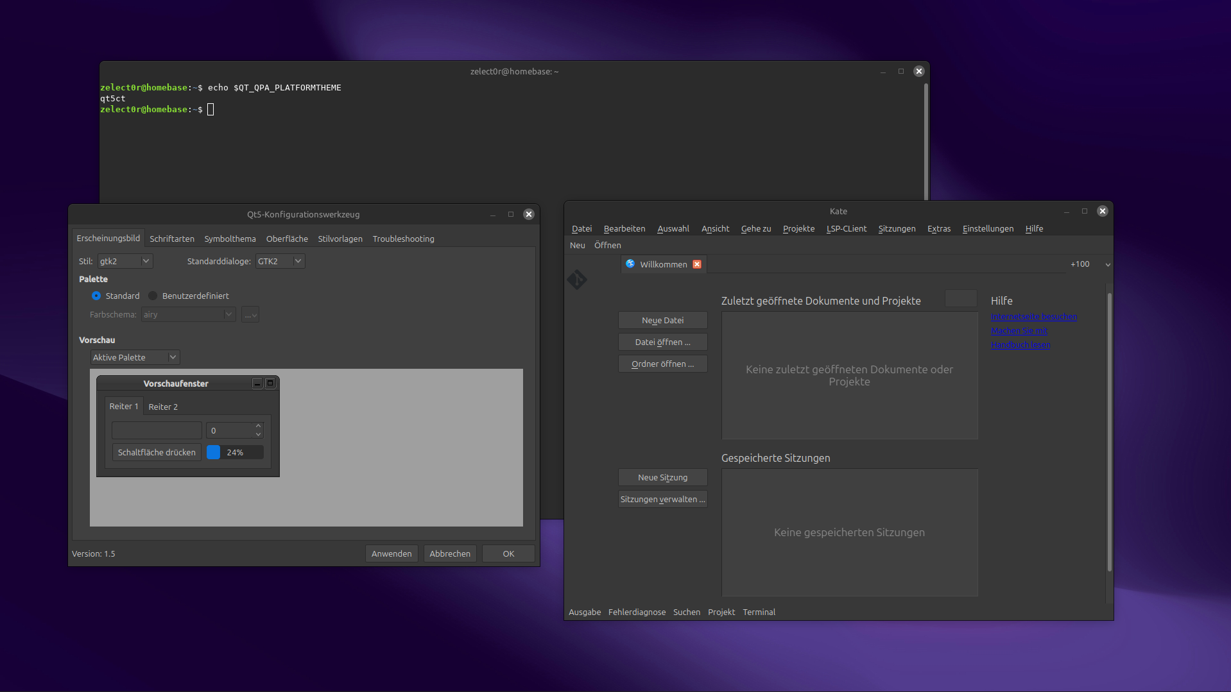This screenshot has width=1231, height=692.
Task: Select the Benutzerdefiniert palette radio button
Action: [153, 296]
